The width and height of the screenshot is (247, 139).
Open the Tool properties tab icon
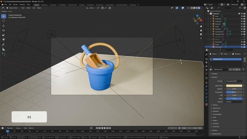tap(206, 54)
